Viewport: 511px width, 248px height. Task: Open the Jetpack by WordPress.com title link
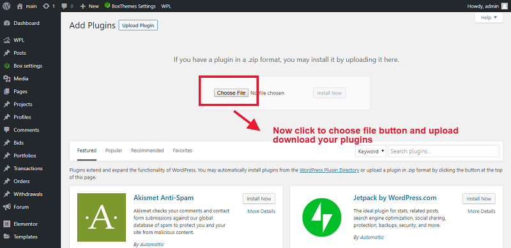(x=395, y=198)
